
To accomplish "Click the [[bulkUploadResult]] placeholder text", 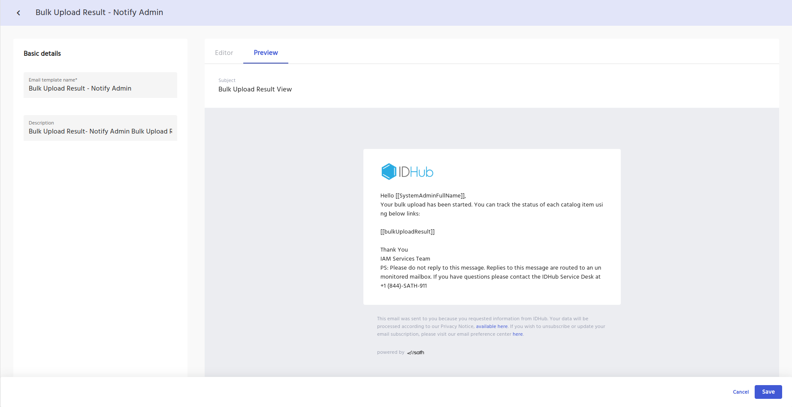I will point(407,232).
